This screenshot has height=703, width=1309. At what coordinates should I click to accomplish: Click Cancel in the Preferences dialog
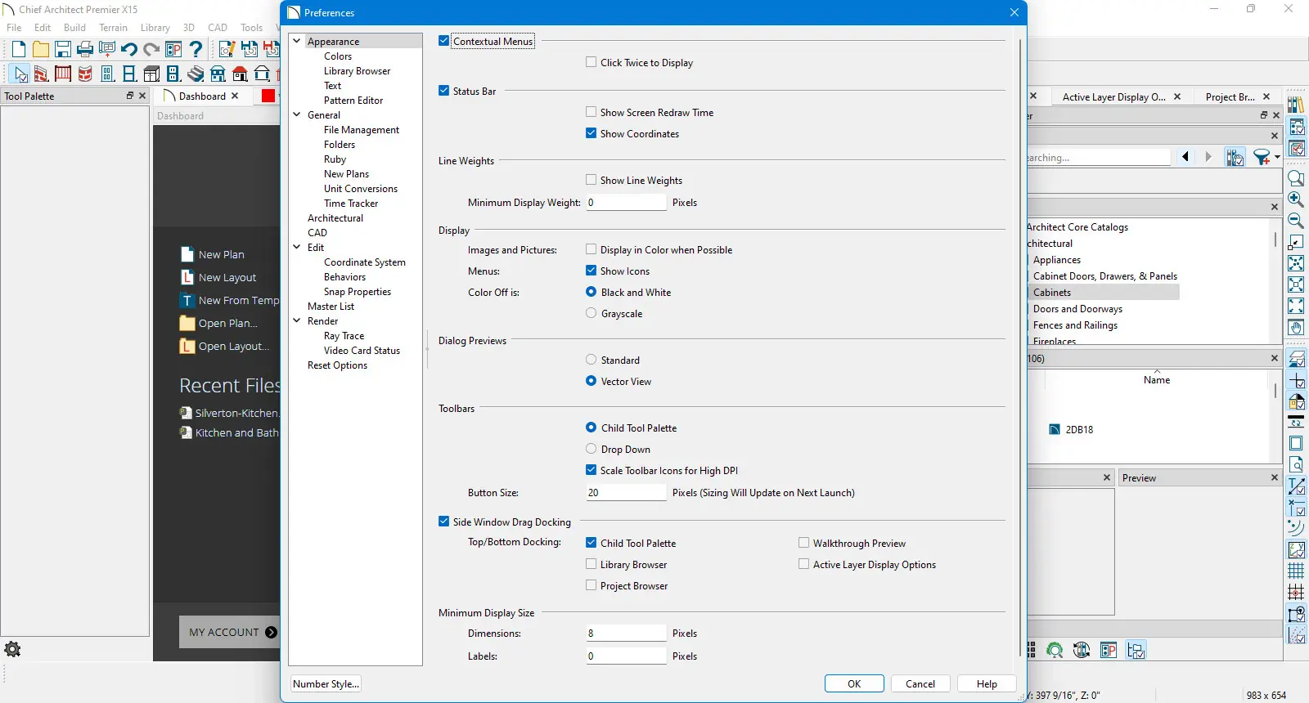[920, 684]
